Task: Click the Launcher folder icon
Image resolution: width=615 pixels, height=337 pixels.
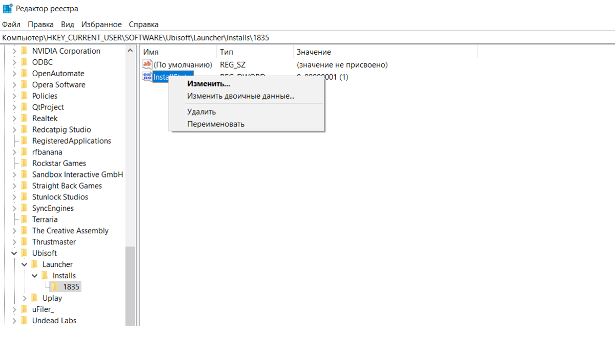Action: [35, 264]
